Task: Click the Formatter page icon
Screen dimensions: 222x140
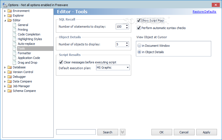Action: tap(14, 53)
